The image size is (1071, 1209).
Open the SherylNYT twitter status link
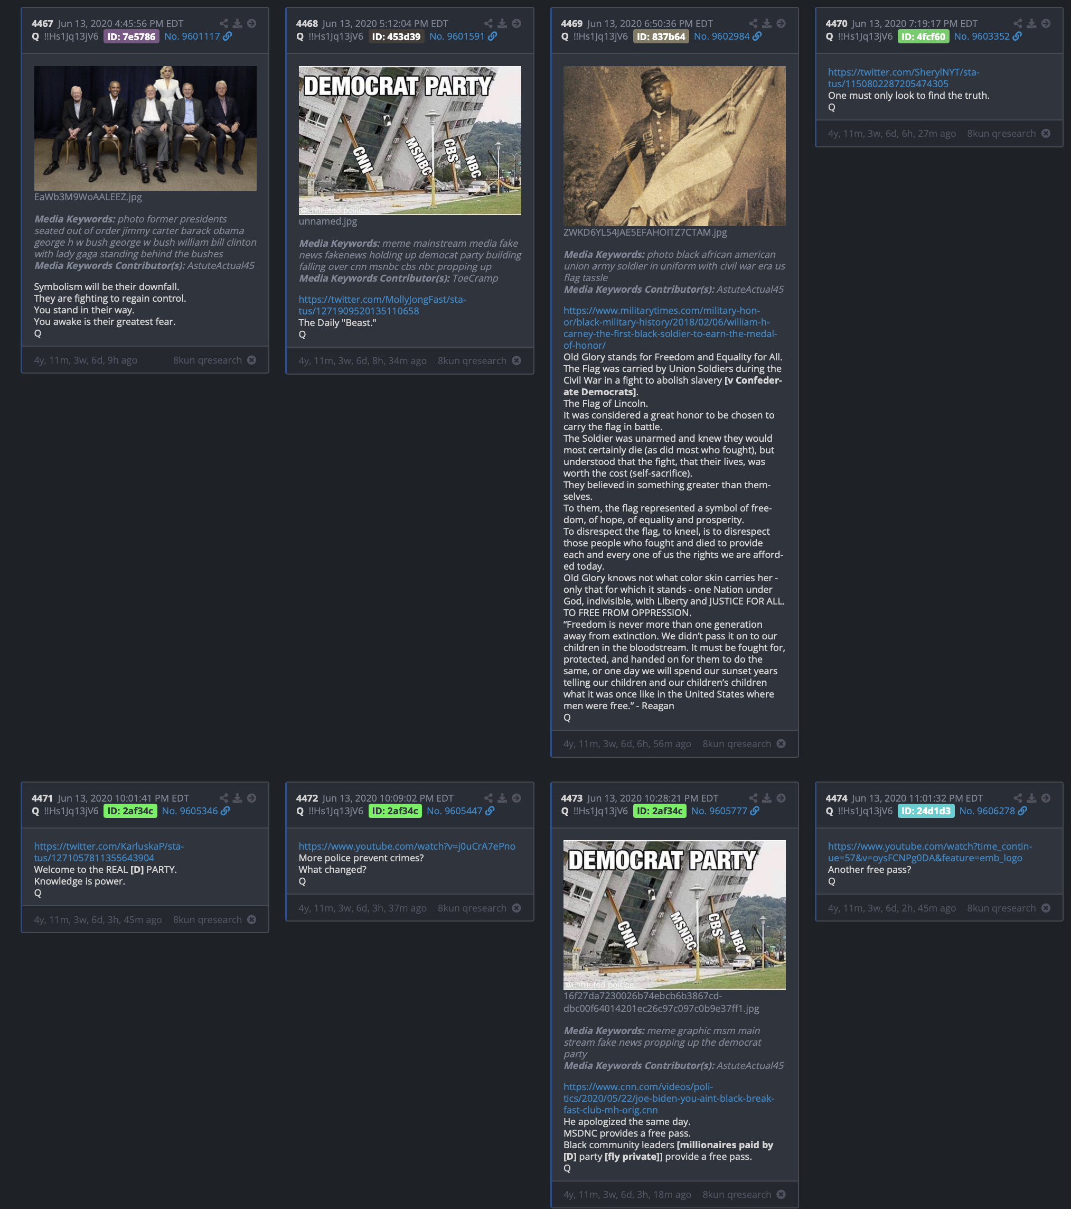coord(903,78)
